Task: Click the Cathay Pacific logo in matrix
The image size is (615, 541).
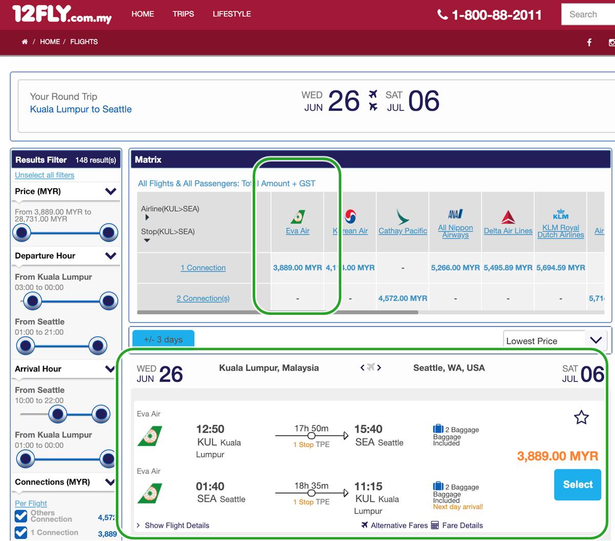Action: pos(402,216)
